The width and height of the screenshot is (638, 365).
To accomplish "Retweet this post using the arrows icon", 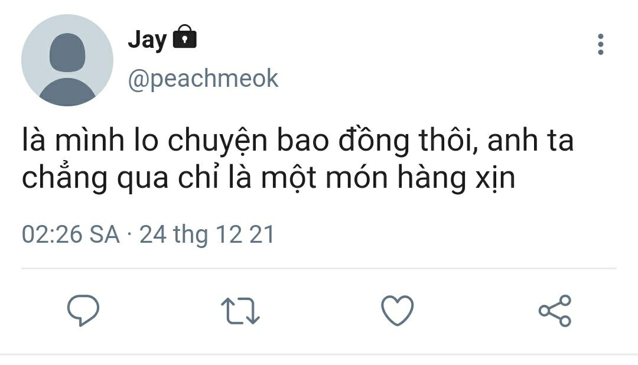I will [x=240, y=311].
